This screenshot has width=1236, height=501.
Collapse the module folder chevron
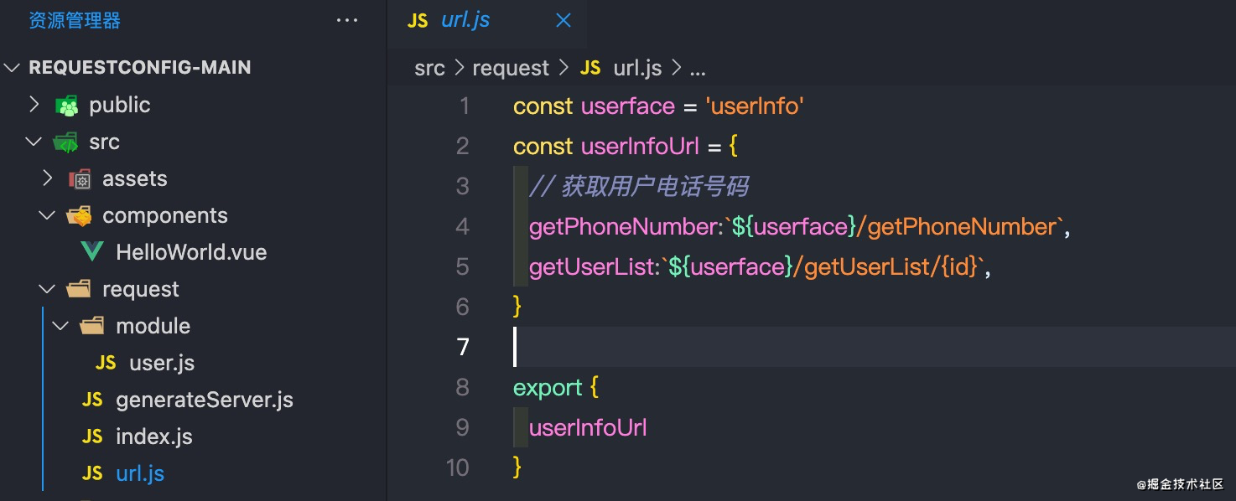pos(60,326)
